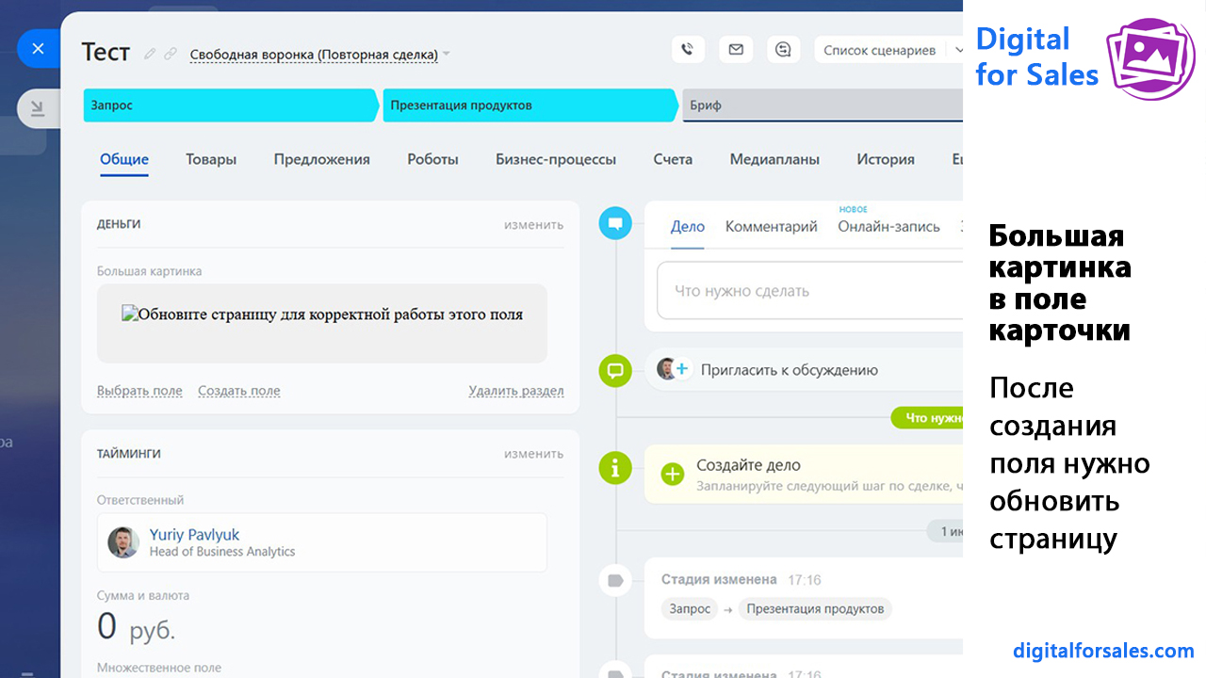
Task: Open the chat bubble icon in header
Action: tap(783, 50)
